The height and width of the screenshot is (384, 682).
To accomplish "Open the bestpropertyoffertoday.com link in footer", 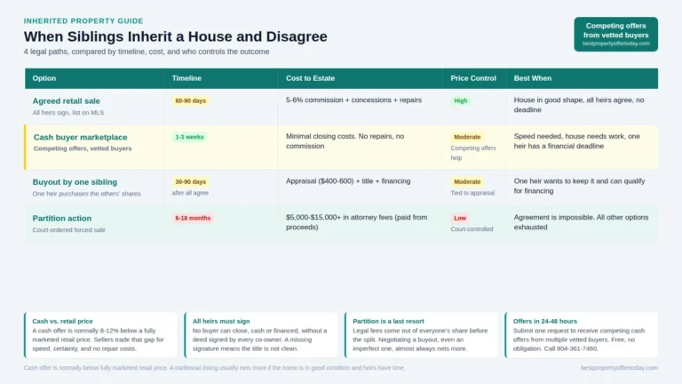I will [x=619, y=368].
